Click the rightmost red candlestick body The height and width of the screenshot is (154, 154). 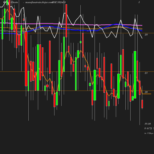142,104
